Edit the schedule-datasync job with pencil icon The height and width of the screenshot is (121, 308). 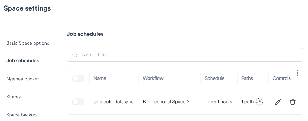[x=278, y=102]
